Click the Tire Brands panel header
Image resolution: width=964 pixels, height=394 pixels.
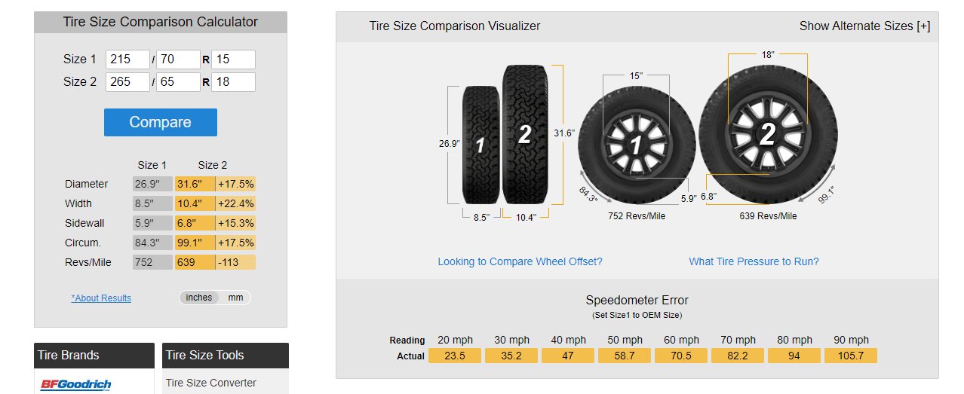click(94, 356)
